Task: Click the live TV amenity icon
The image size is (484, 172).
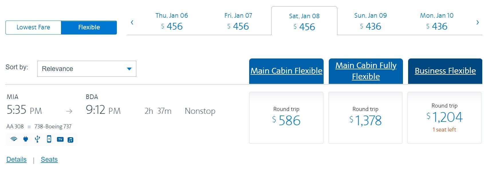Action: point(60,139)
